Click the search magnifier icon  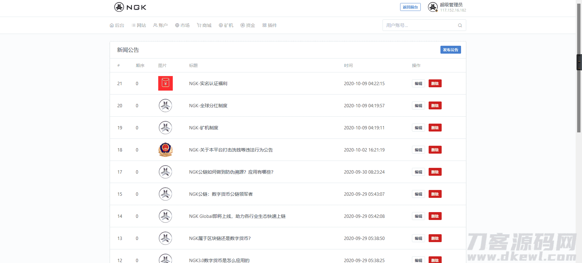(x=460, y=25)
